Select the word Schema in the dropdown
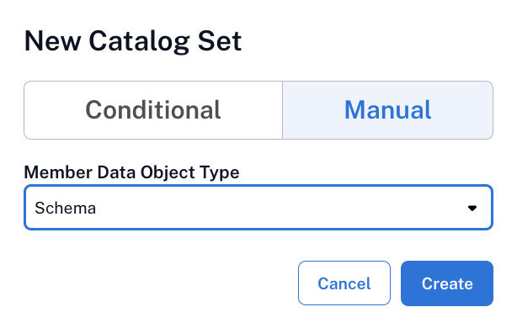This screenshot has height=328, width=517. (x=66, y=208)
